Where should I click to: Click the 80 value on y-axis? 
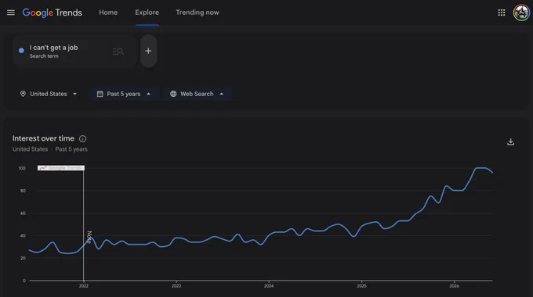(x=23, y=191)
